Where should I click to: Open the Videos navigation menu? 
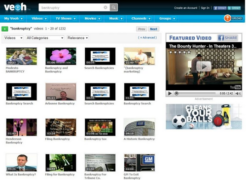pos(37,18)
